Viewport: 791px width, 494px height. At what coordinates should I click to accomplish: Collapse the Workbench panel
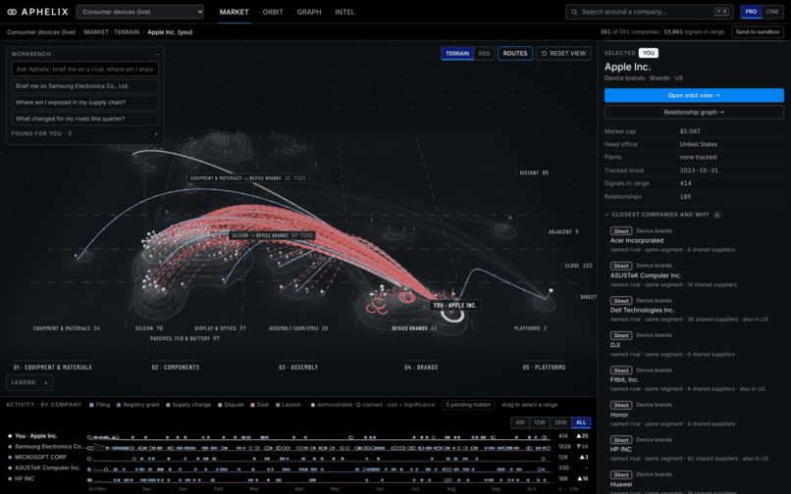pyautogui.click(x=157, y=54)
